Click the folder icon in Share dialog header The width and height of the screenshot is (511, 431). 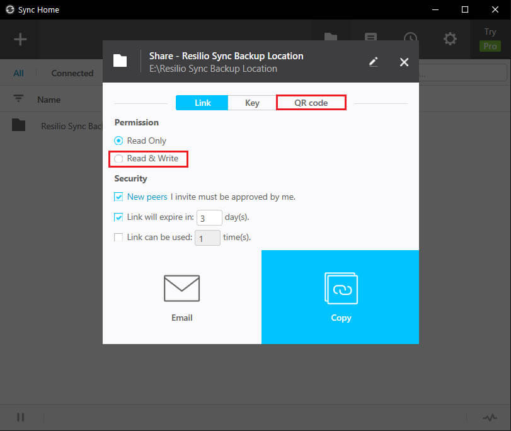pyautogui.click(x=120, y=60)
